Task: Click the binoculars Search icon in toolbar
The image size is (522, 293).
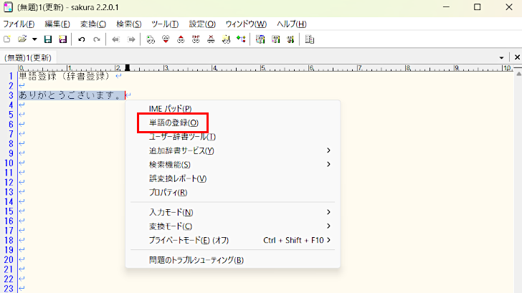Action: pos(151,39)
